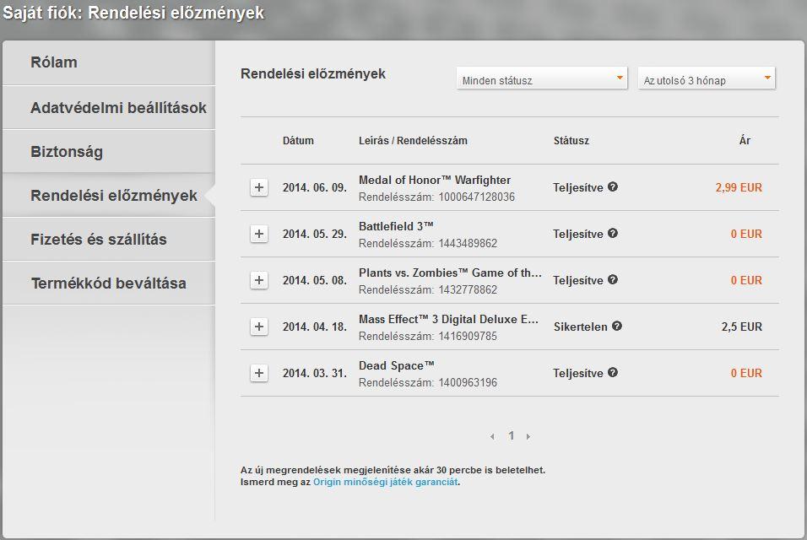Click help icon beside Dead Space Teljesítve
The width and height of the screenshot is (807, 540).
(x=613, y=372)
